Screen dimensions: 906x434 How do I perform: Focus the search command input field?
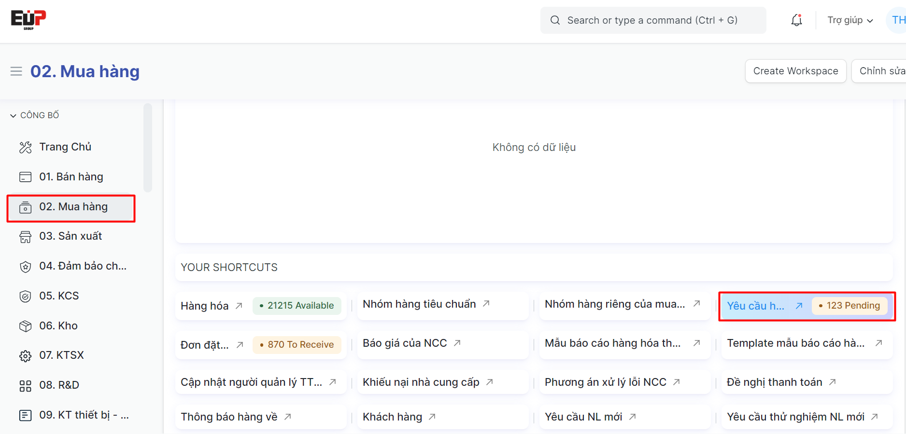652,20
